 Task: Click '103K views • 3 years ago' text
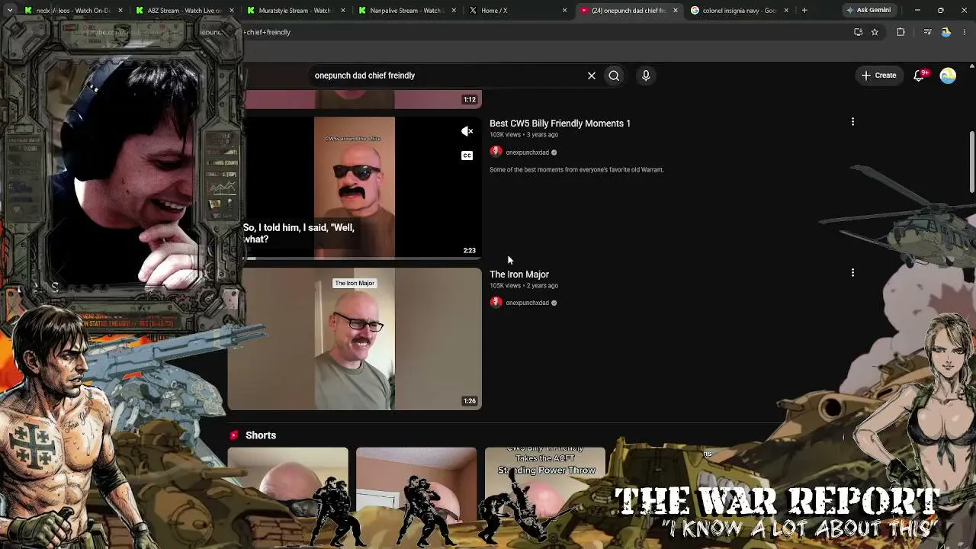click(x=524, y=135)
